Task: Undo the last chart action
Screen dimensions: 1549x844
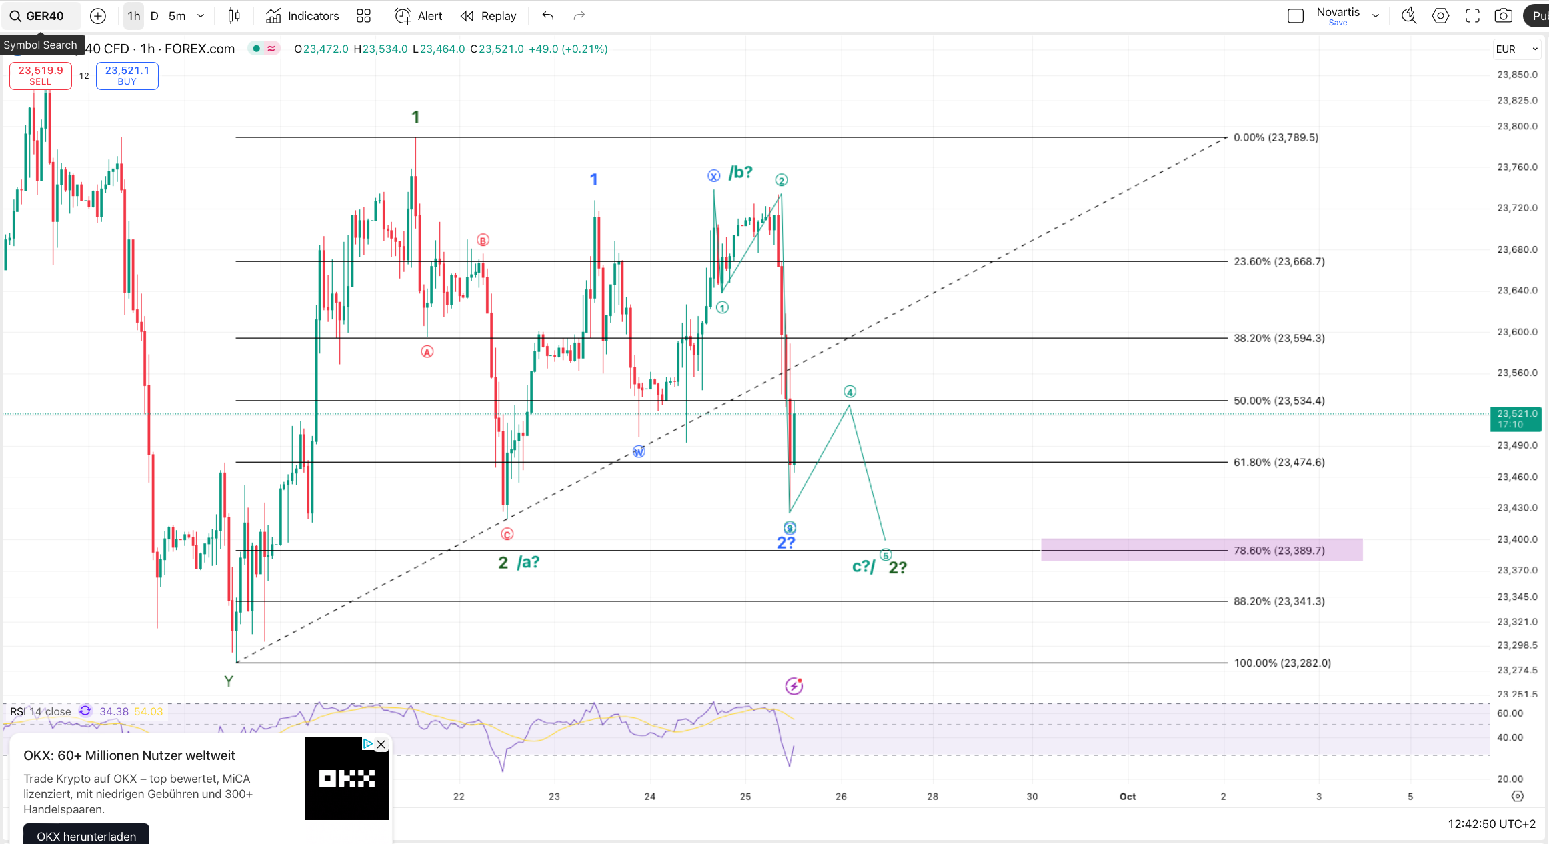Action: coord(548,16)
